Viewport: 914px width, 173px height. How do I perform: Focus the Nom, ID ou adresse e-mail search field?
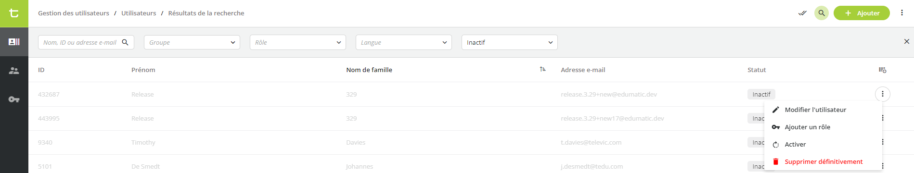click(86, 42)
